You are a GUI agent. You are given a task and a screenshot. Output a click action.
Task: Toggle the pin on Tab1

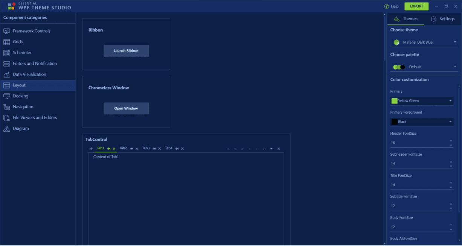[109, 149]
